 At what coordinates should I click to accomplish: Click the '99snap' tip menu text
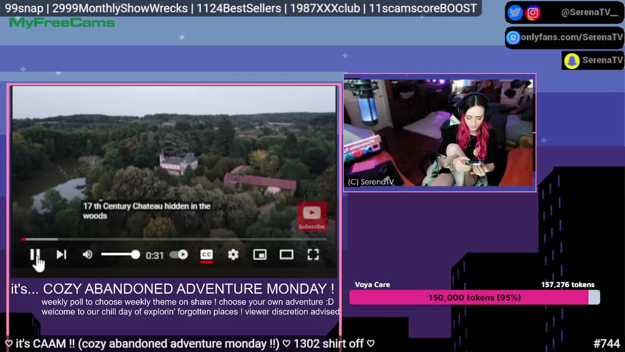[24, 8]
